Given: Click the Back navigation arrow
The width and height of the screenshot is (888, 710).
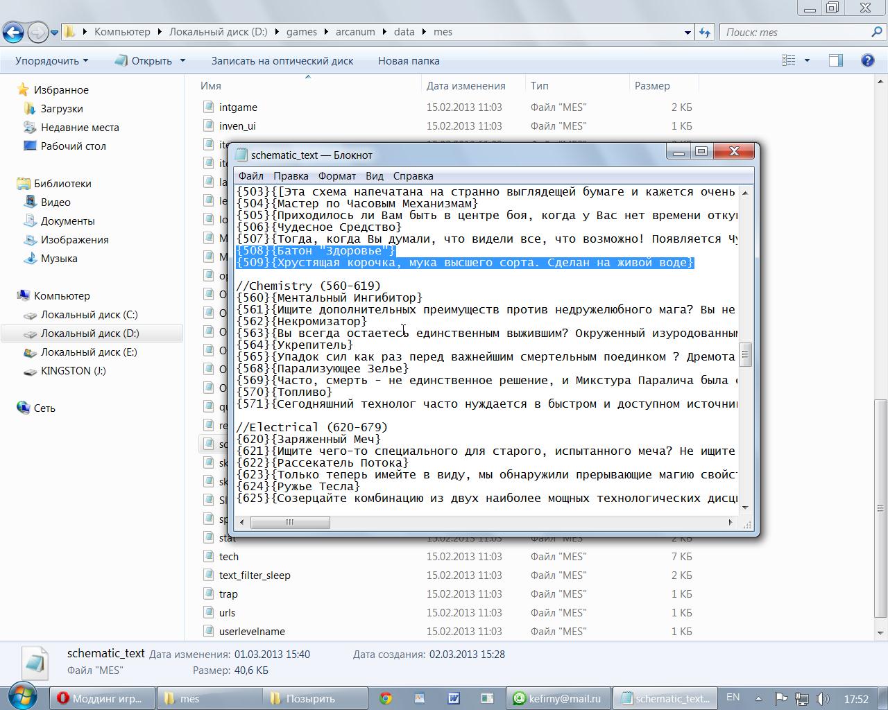Looking at the screenshot, I should click(14, 32).
